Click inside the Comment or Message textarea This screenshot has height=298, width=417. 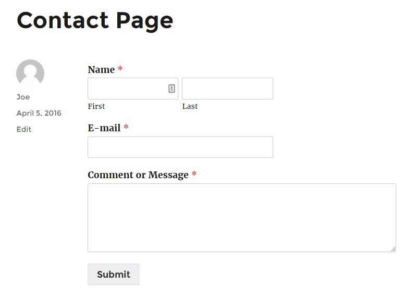[242, 218]
